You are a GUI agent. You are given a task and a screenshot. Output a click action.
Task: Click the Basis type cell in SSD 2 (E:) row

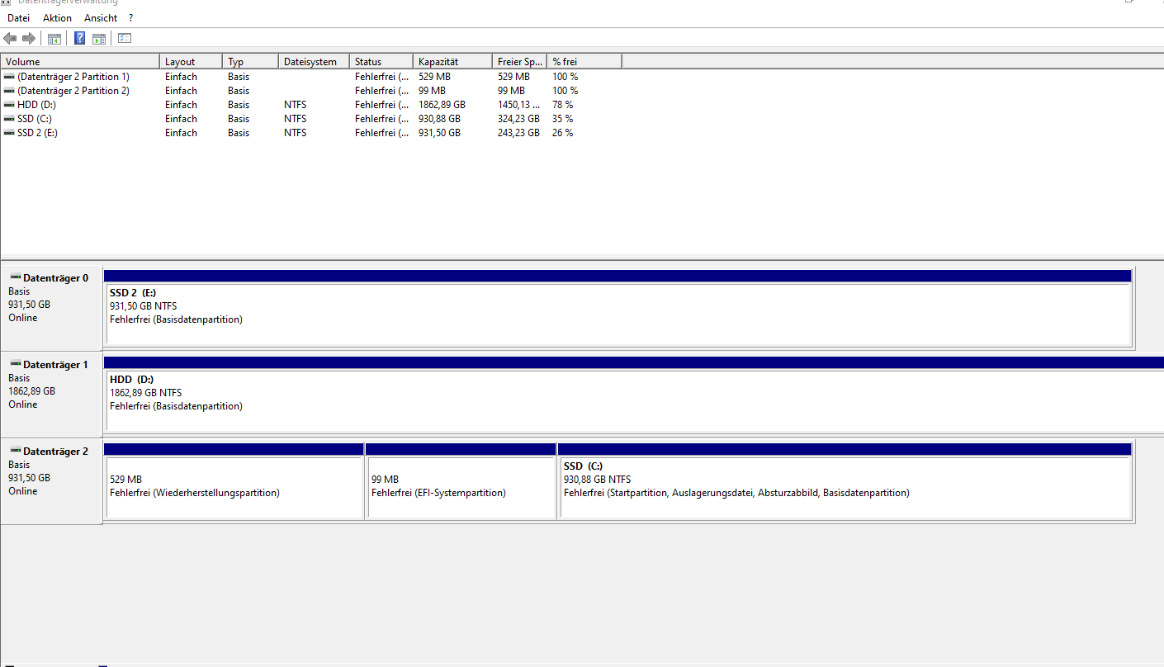coord(239,133)
